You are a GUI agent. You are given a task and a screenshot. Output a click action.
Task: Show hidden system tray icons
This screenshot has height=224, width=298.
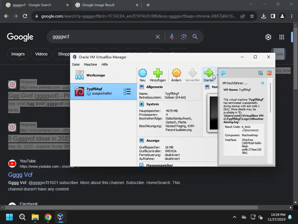pos(235,217)
